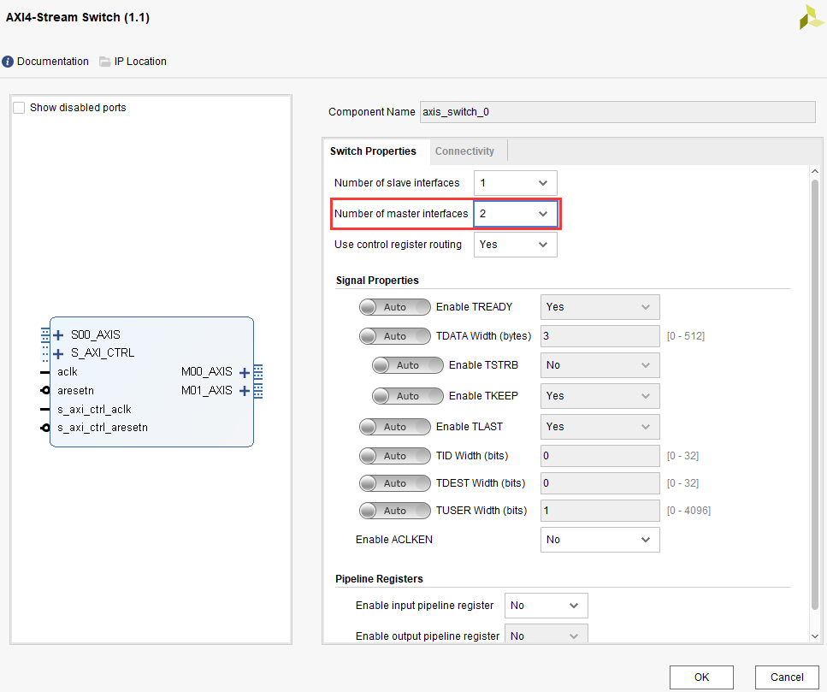Click the Documentation info icon
The image size is (827, 692).
(9, 62)
